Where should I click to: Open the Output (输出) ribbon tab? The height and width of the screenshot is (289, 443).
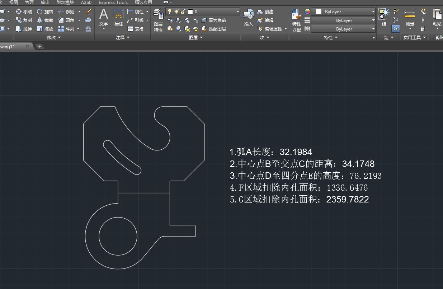point(45,2)
